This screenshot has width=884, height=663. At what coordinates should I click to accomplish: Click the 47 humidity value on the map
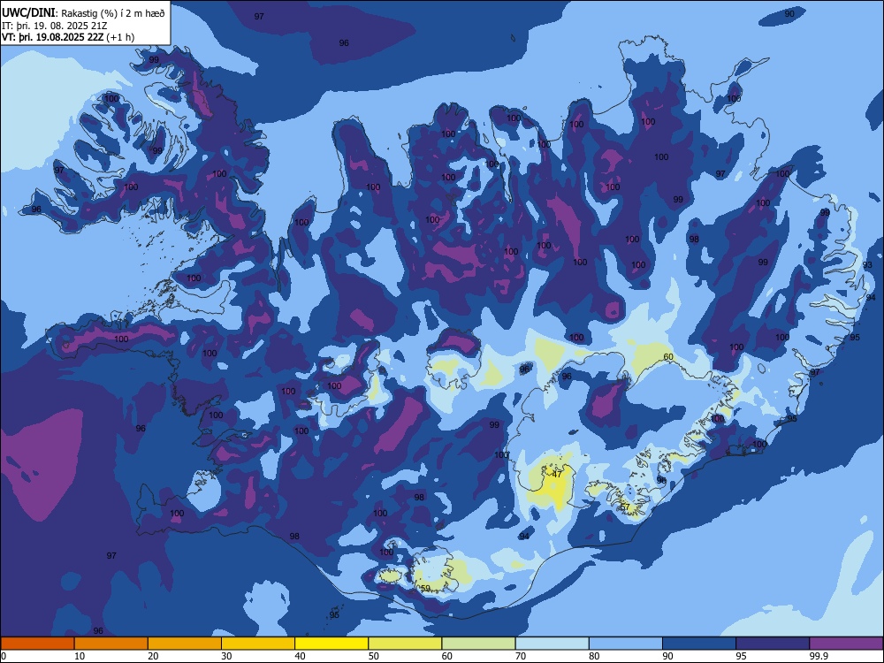[x=557, y=474]
